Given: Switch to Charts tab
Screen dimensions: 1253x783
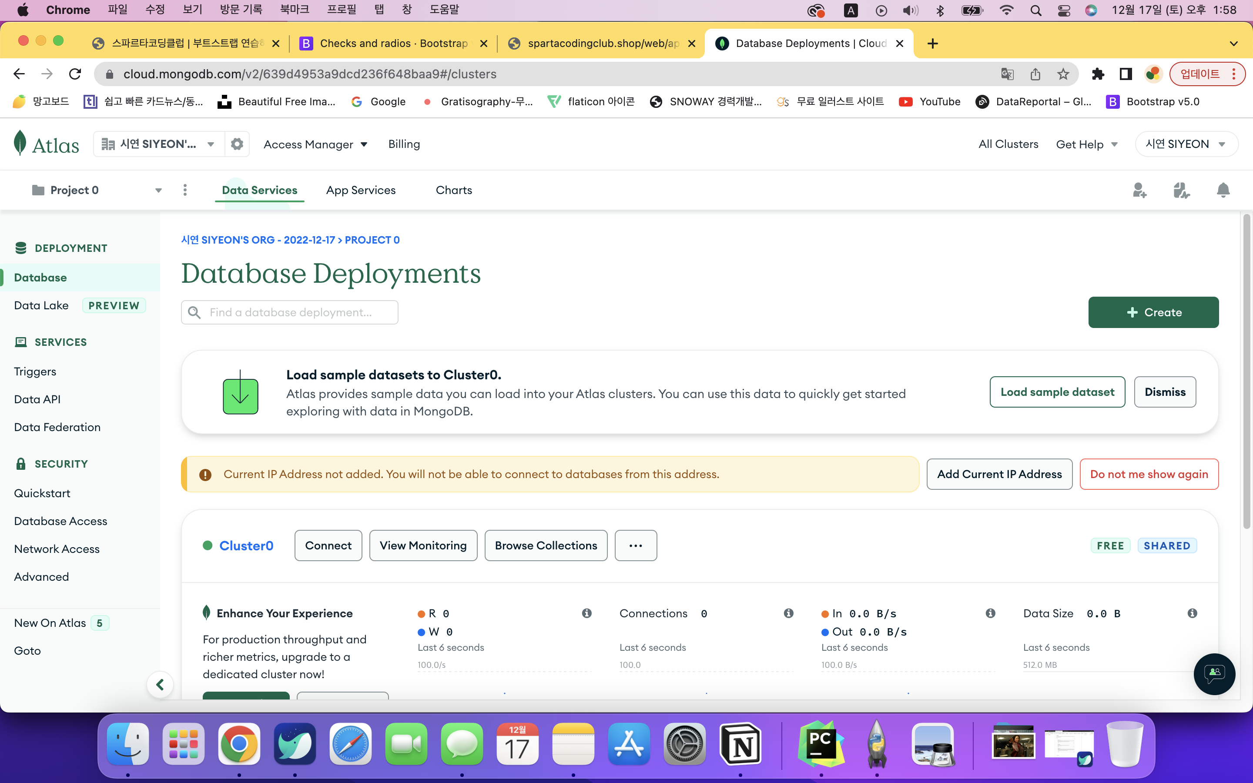Looking at the screenshot, I should coord(454,190).
